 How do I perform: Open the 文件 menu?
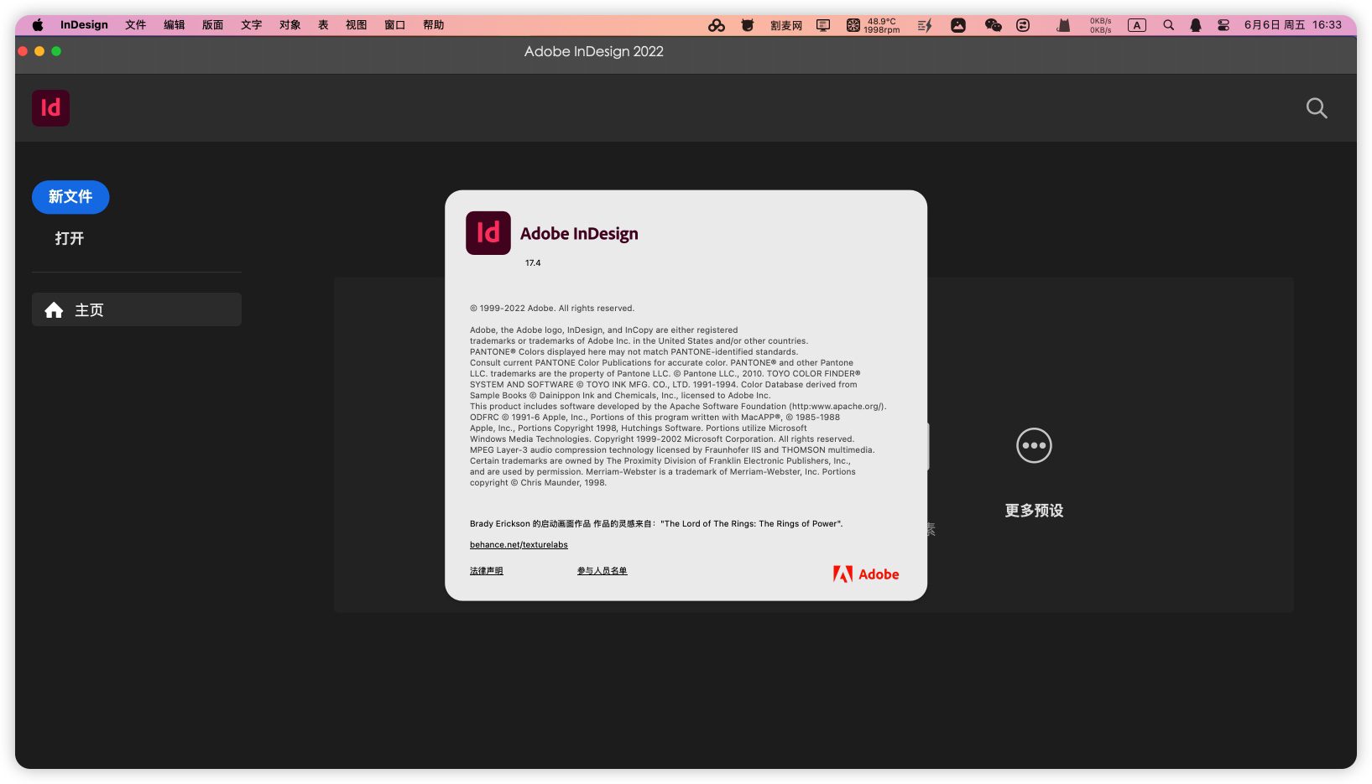(x=135, y=25)
